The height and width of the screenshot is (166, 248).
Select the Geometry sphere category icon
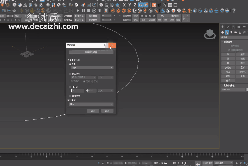[x=222, y=32]
